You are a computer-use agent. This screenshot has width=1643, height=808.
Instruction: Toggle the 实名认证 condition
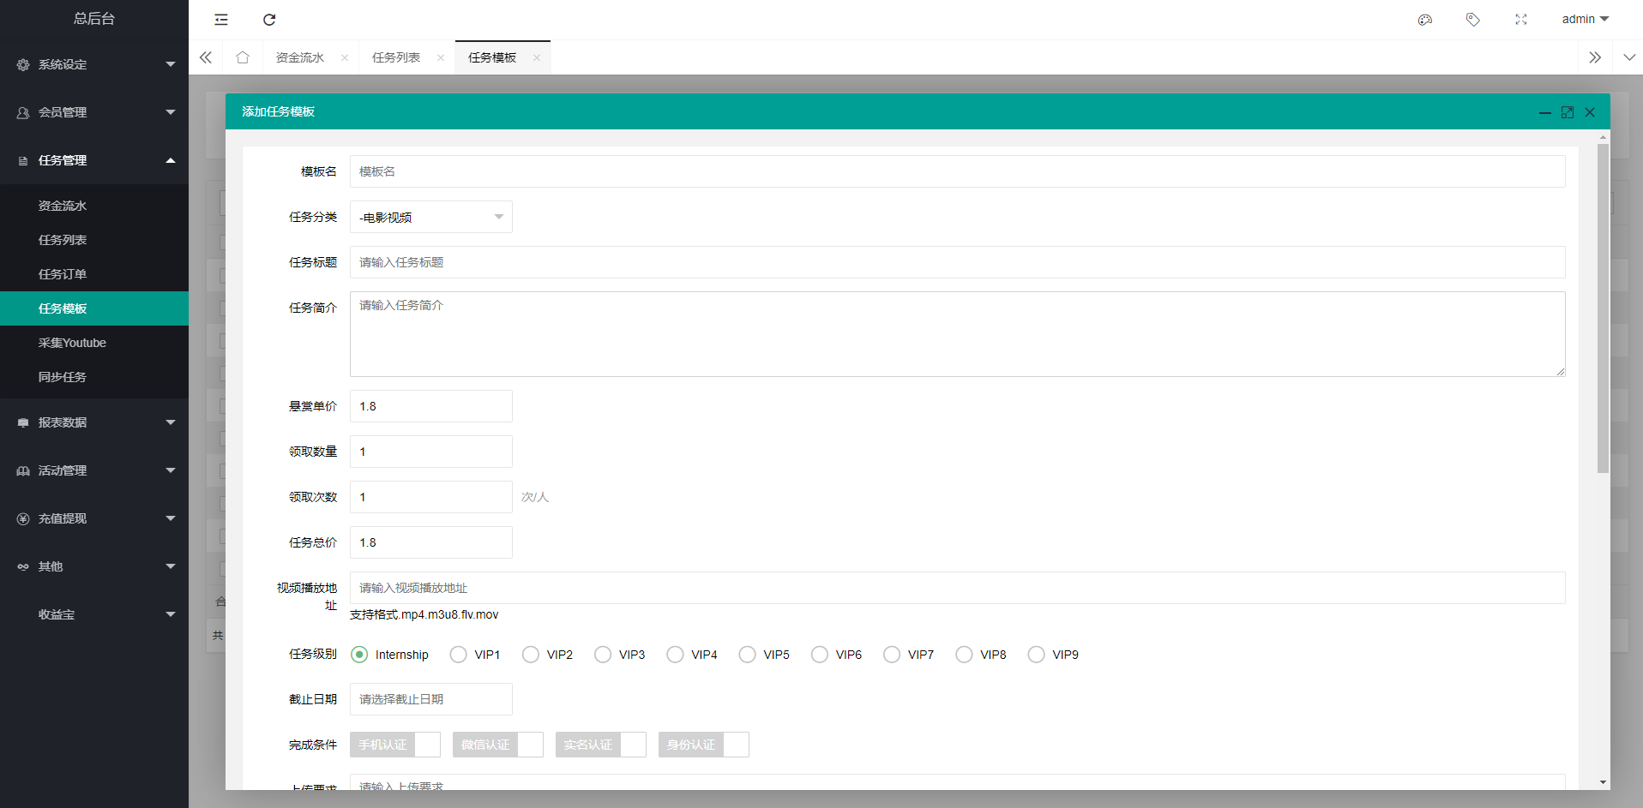pos(601,745)
